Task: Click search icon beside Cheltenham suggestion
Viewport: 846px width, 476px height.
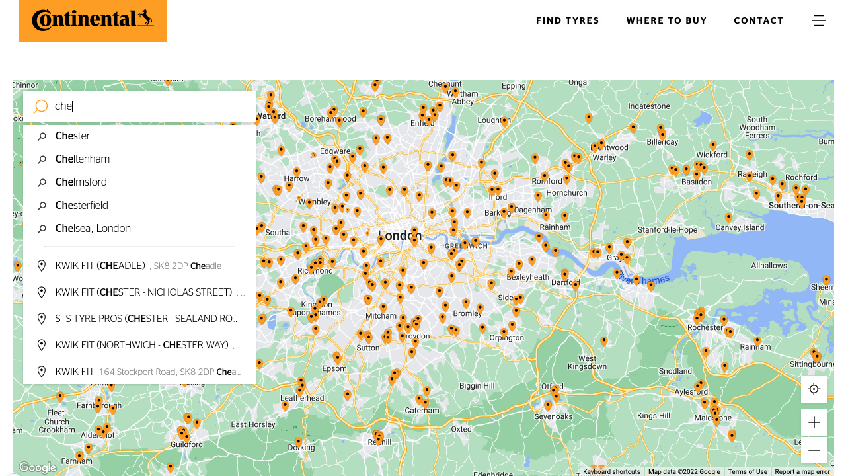Action: click(42, 159)
